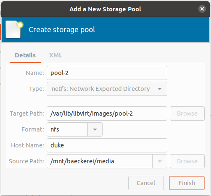Click the Target Path text field
211x196 pixels.
tap(107, 113)
